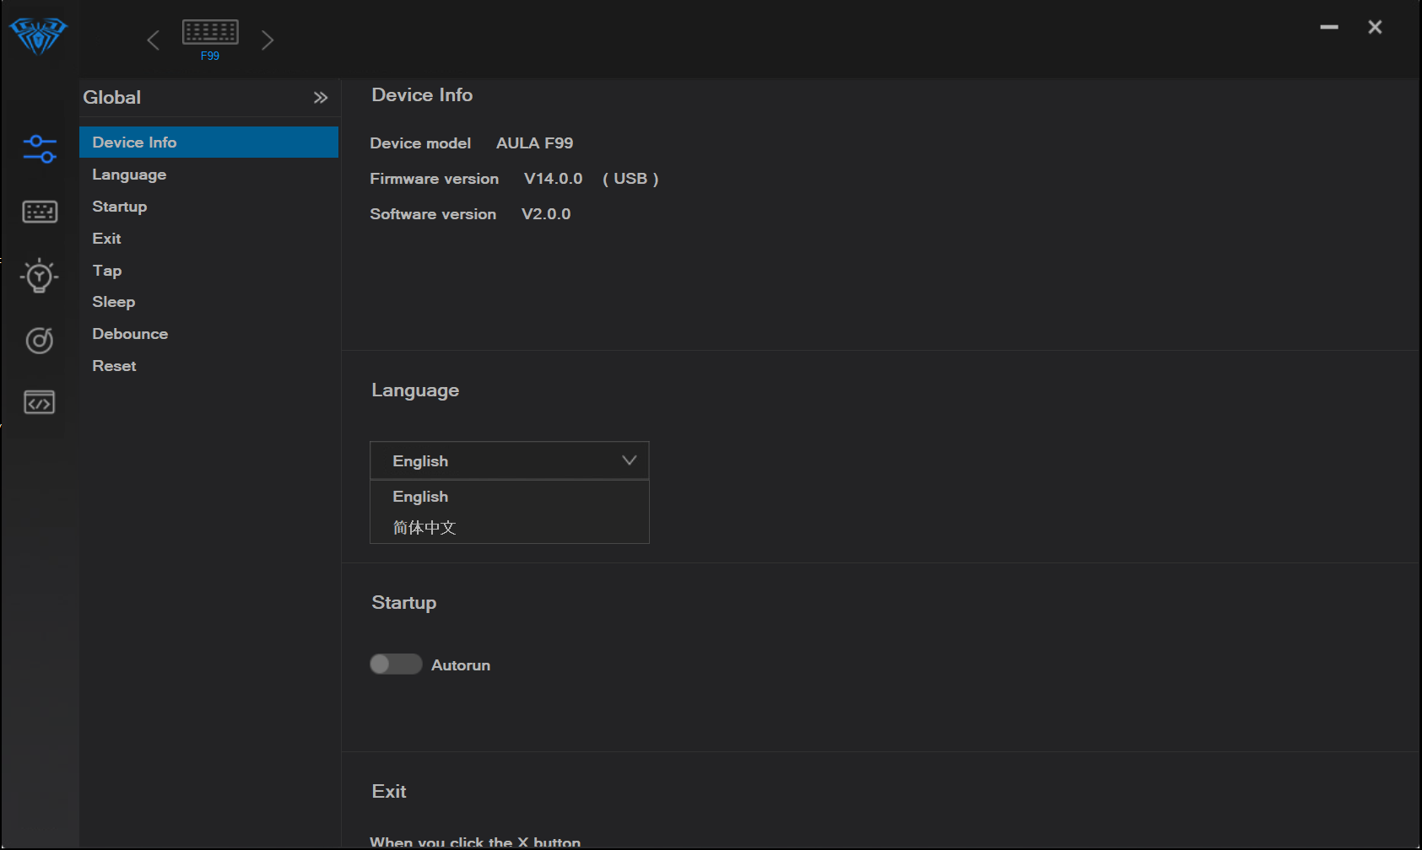This screenshot has width=1422, height=850.
Task: Select the F99 keyboard device icon
Action: click(x=210, y=34)
